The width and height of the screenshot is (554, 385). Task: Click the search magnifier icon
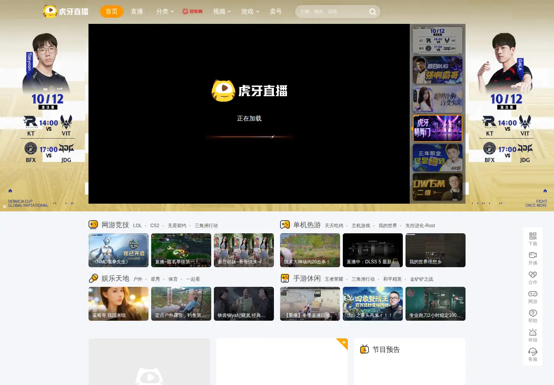[372, 12]
